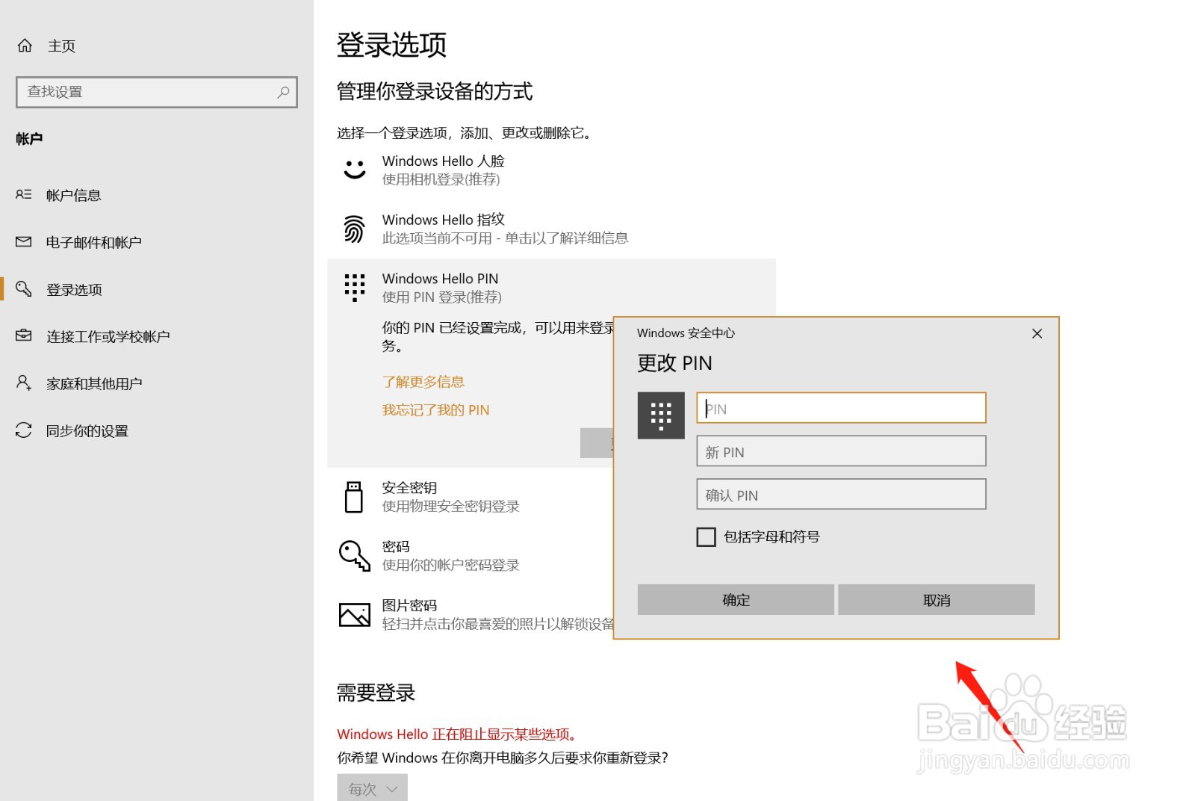
Task: Focus the current PIN input field
Action: click(x=841, y=408)
